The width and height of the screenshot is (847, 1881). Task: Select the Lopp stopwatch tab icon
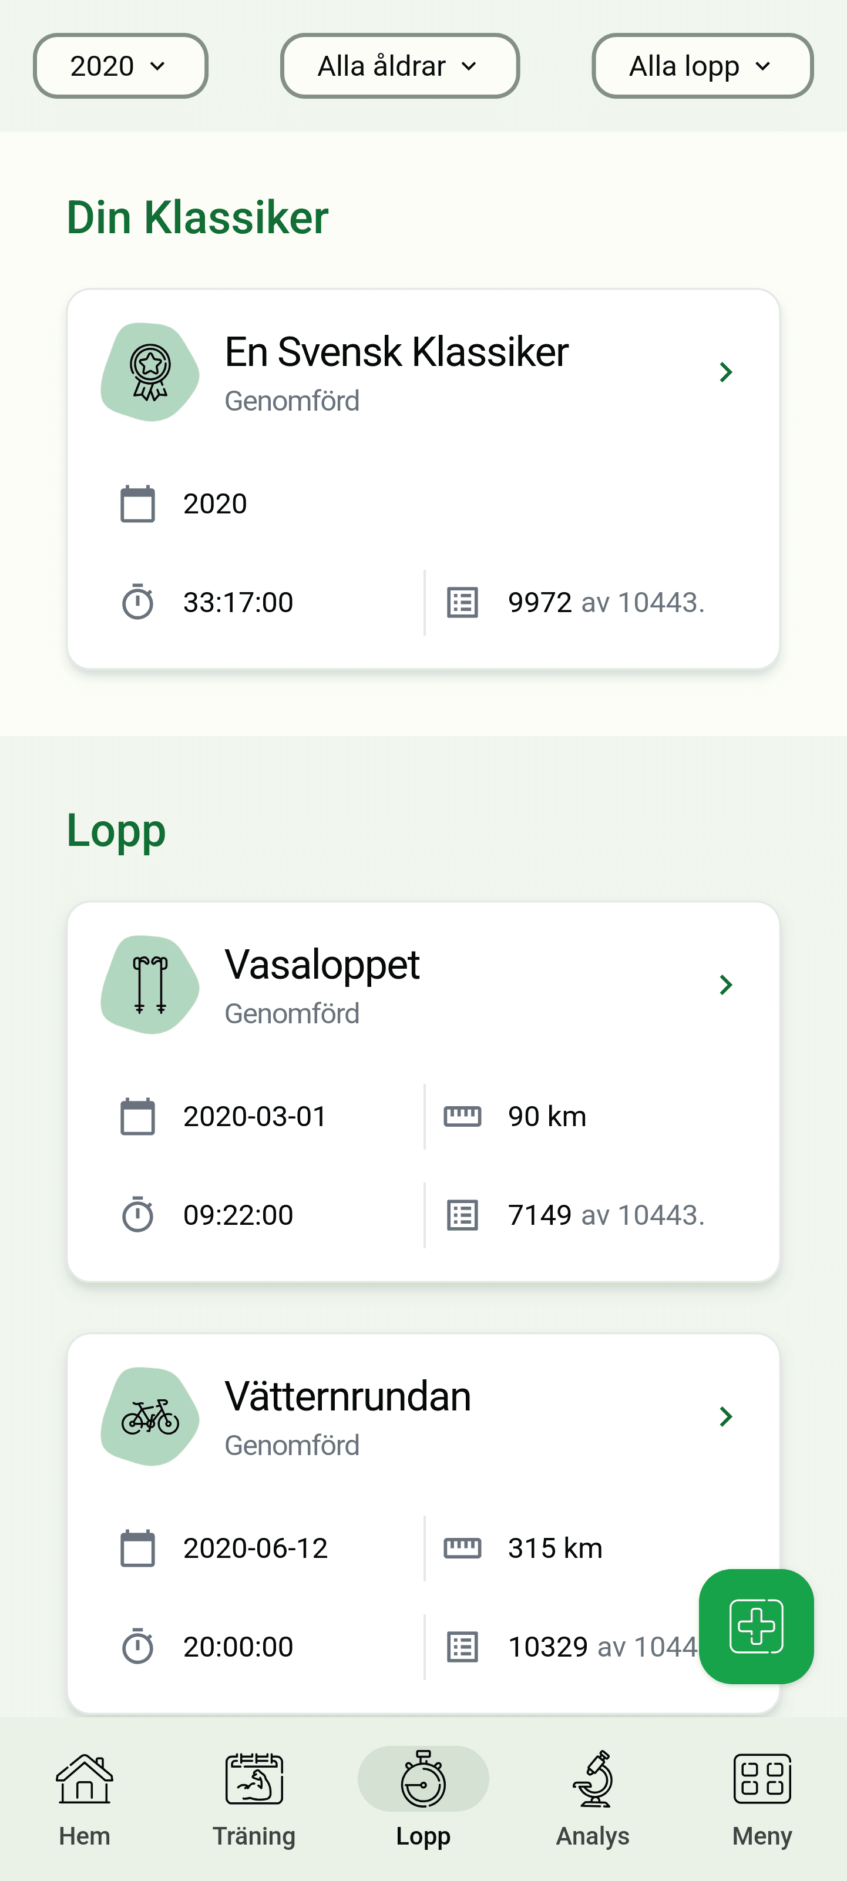[423, 1779]
